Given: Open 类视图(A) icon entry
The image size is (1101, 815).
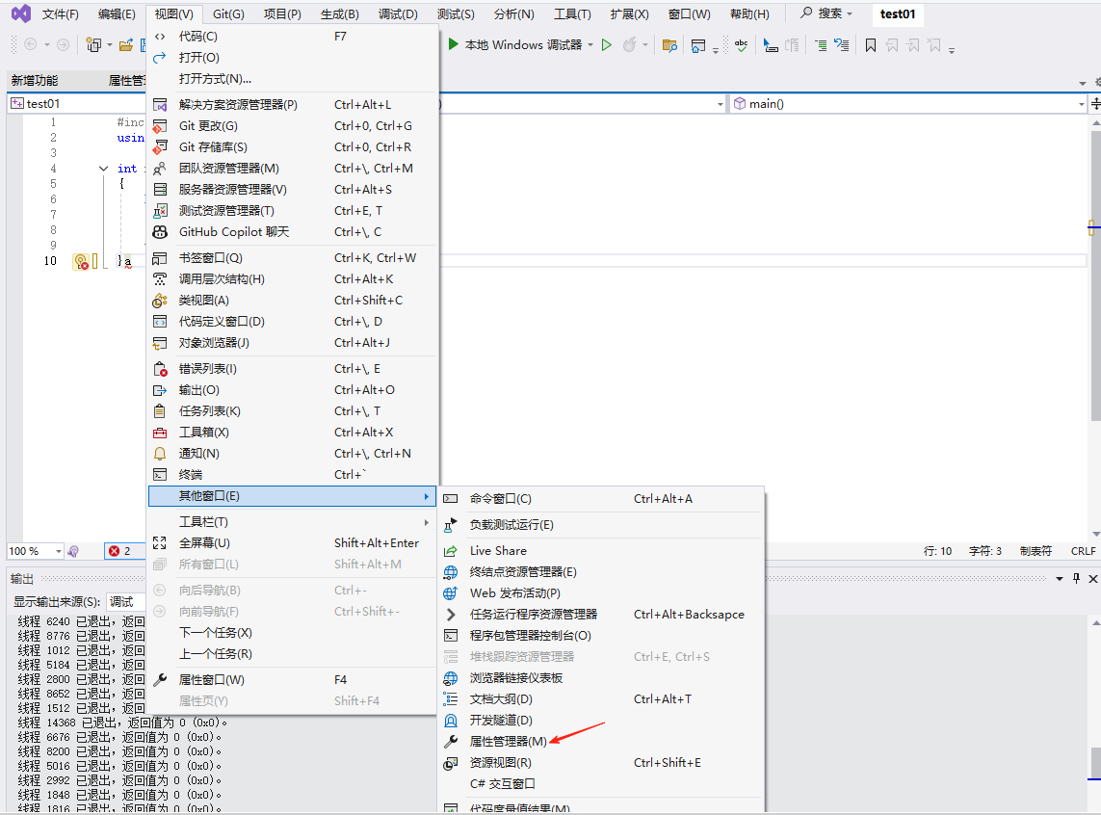Looking at the screenshot, I should pos(292,301).
